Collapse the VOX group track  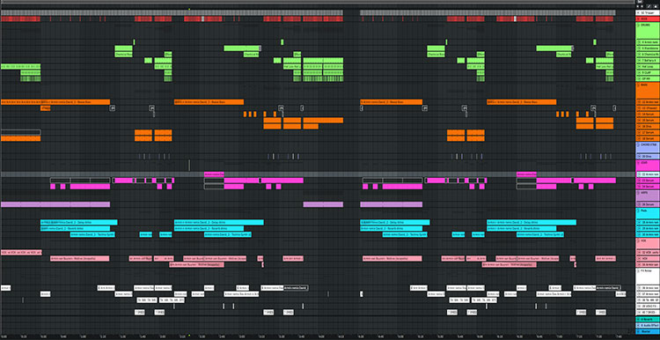[639, 240]
